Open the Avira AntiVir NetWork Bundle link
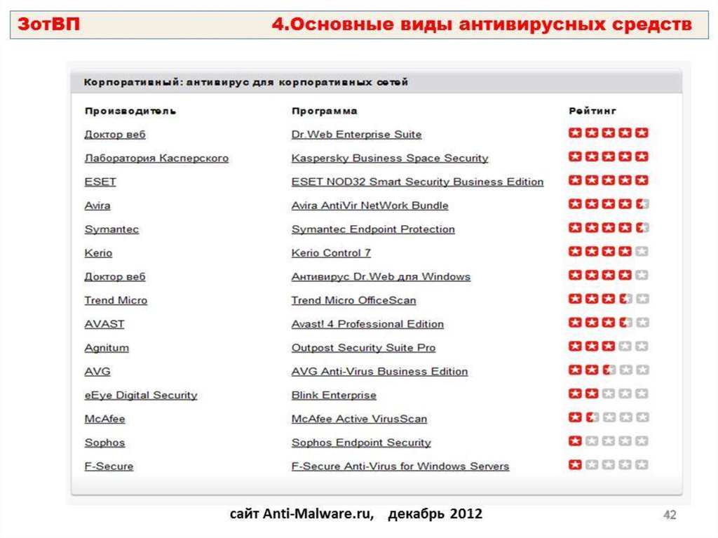Viewport: 718px width, 538px height. point(370,206)
